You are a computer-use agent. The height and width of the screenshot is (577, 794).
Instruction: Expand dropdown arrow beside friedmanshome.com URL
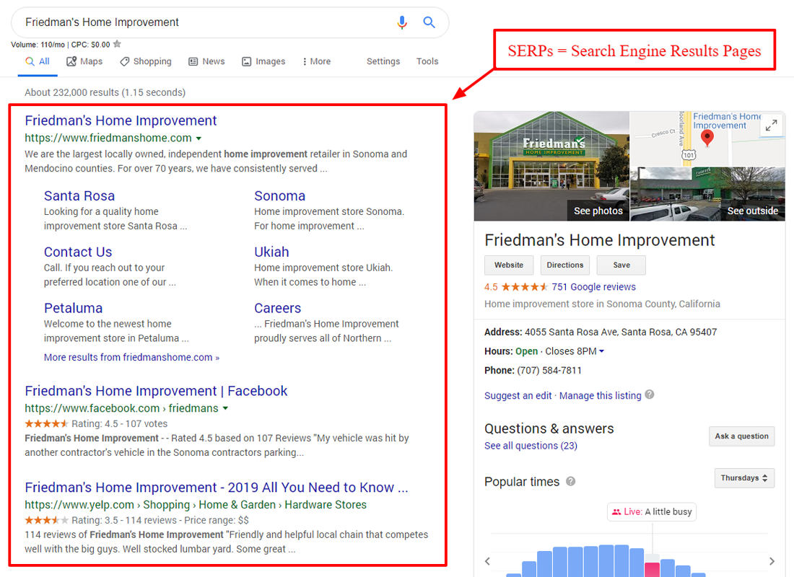point(199,138)
